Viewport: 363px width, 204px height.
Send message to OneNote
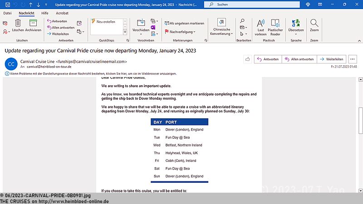(x=153, y=27)
